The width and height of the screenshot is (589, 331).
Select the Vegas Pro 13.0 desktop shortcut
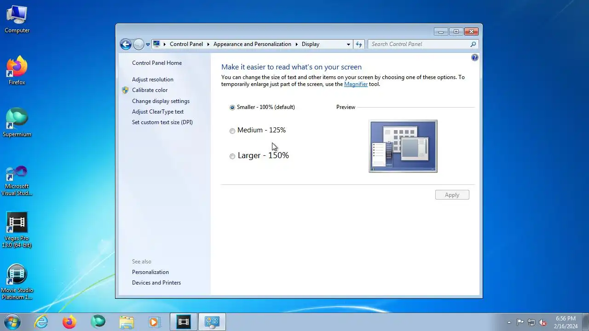click(17, 230)
